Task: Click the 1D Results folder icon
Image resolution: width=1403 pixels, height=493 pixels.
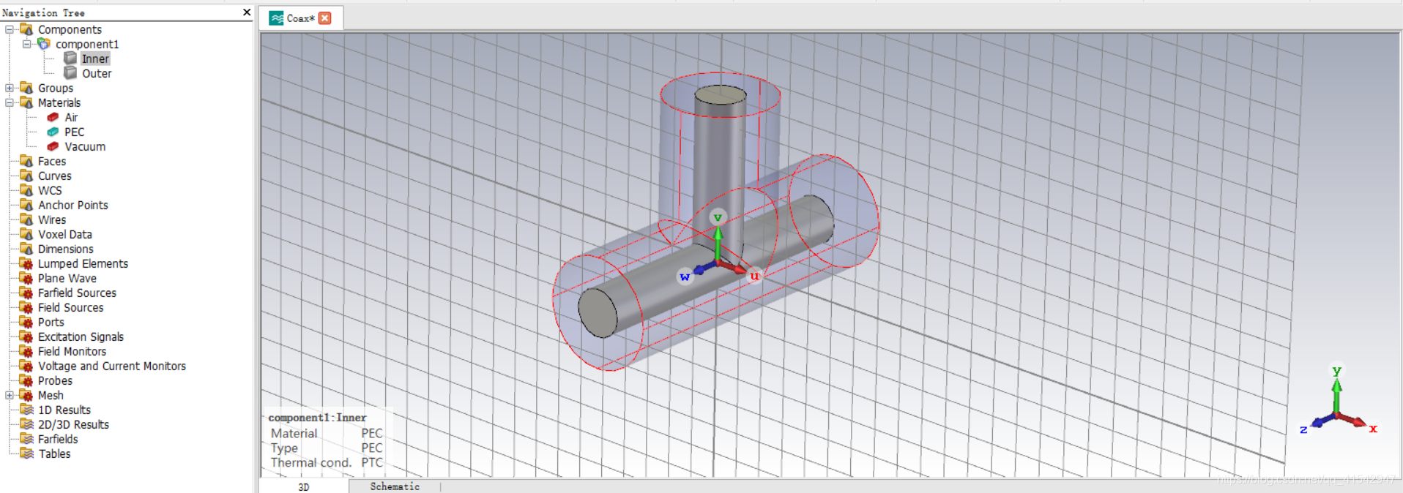Action: click(26, 410)
